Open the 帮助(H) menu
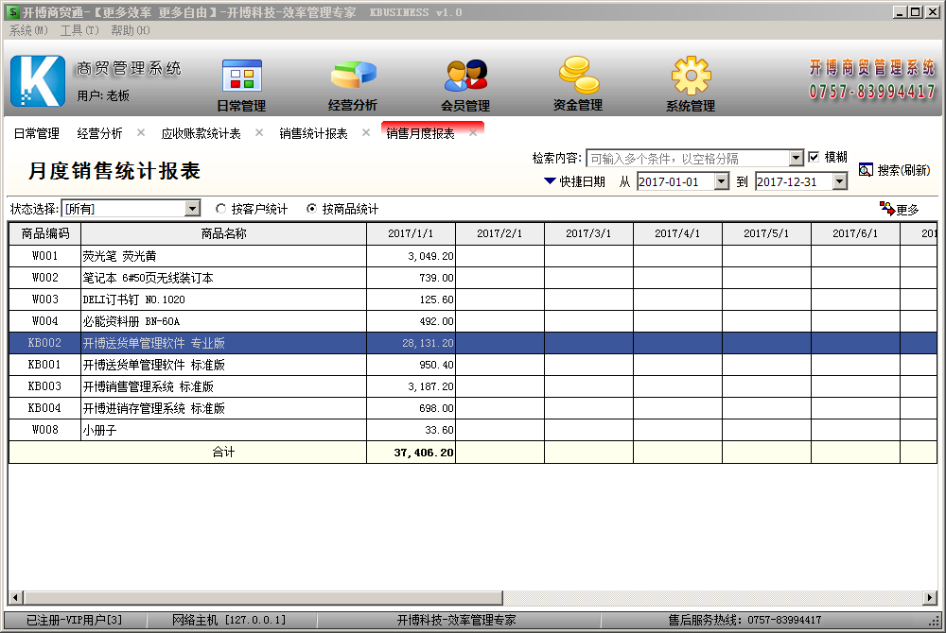946x633 pixels. click(x=131, y=30)
